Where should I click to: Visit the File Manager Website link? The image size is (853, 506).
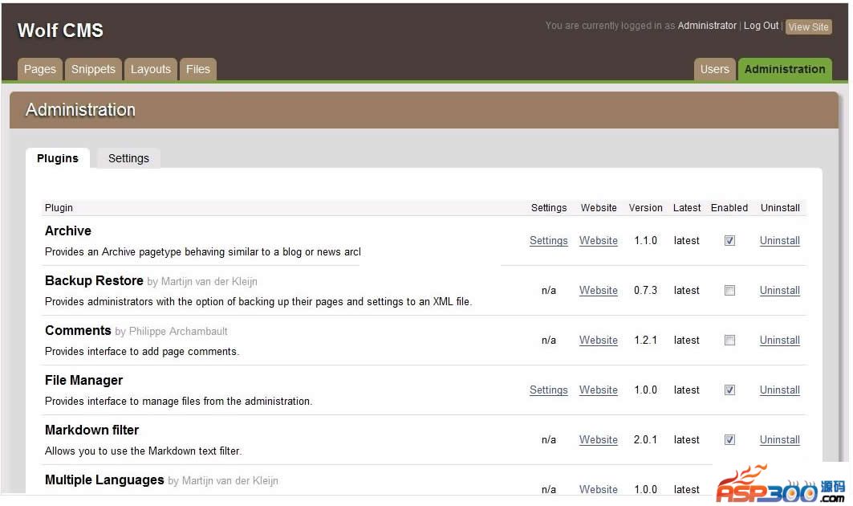599,390
